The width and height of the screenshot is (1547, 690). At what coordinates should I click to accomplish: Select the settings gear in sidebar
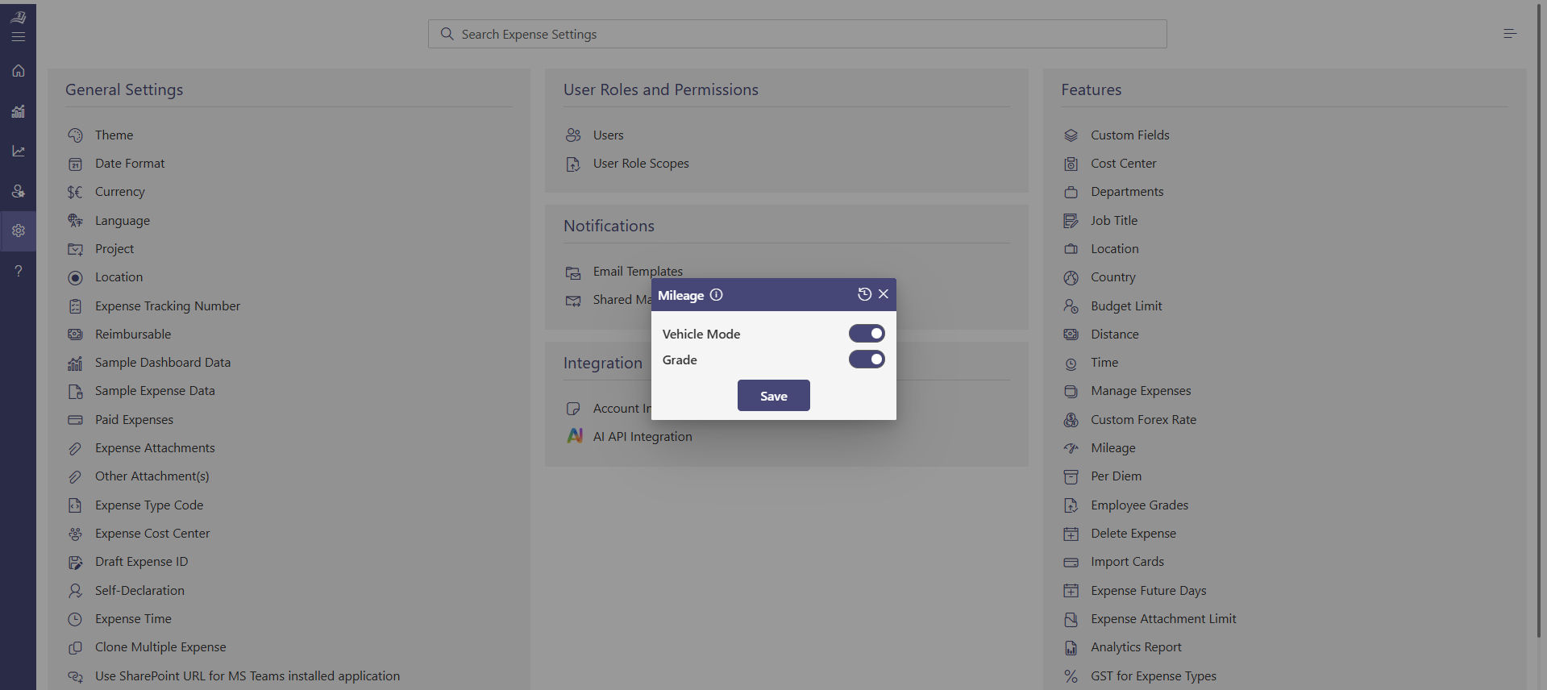pos(18,231)
